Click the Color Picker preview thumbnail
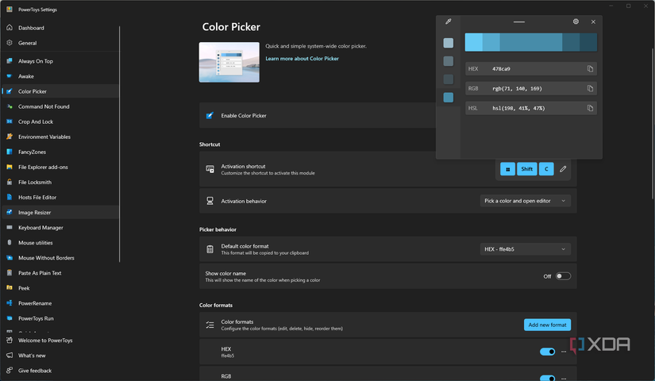 pos(229,62)
